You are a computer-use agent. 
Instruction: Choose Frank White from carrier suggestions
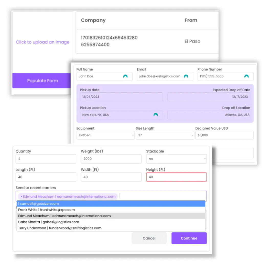click(x=111, y=210)
